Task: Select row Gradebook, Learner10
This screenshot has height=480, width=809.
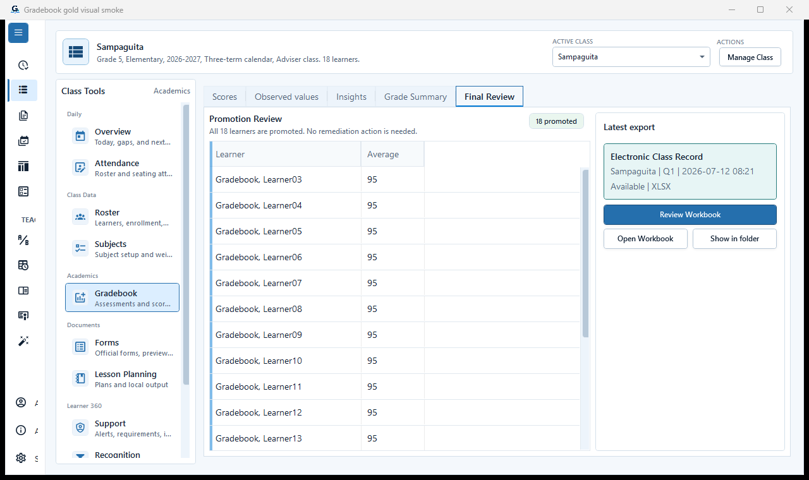Action: (395, 361)
